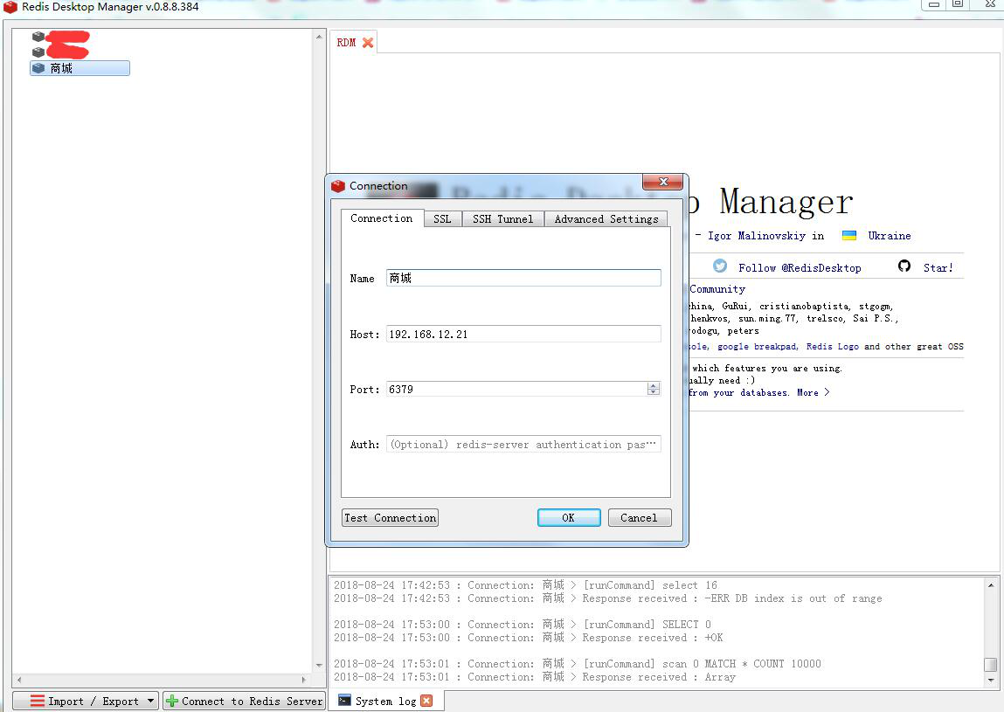Screen dimensions: 1004x712
Task: Switch to the RDM tab
Action: click(x=346, y=42)
